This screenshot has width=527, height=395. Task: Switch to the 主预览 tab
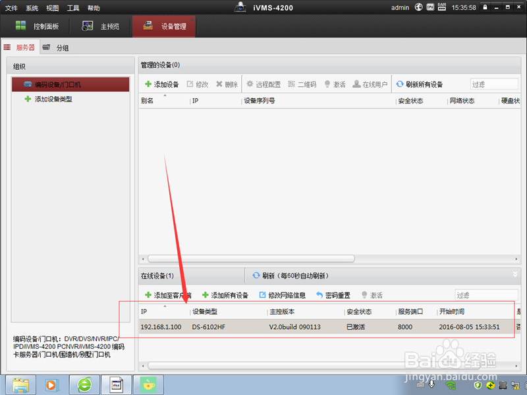[x=101, y=26]
